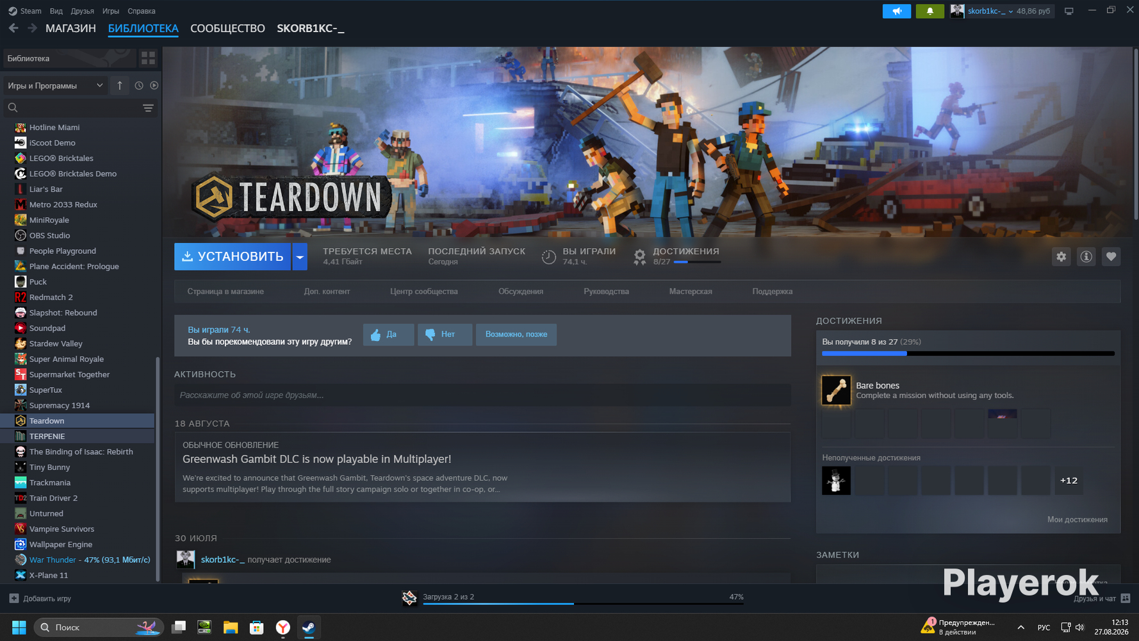
Task: Open the Обсуждения tab
Action: [x=521, y=291]
